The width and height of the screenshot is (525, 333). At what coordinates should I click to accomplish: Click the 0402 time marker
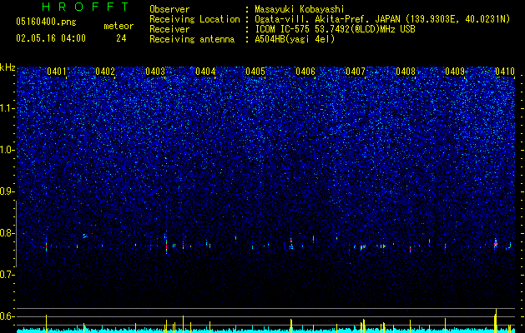click(105, 71)
